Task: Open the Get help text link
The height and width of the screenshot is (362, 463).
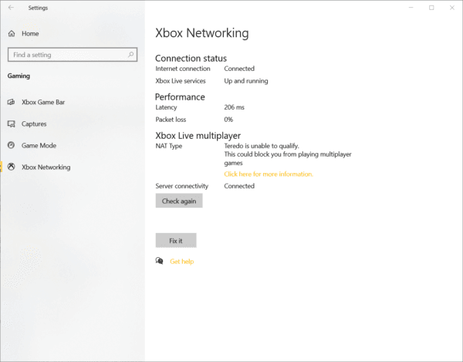Action: pyautogui.click(x=182, y=262)
